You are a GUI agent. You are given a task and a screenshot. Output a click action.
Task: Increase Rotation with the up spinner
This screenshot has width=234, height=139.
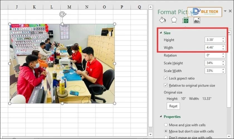click(223, 54)
